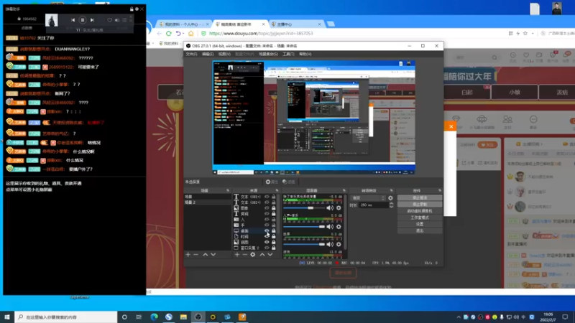Viewport: 575px width, 323px height.
Task: Open gear settings for the third mixer track
Action: pos(339,244)
